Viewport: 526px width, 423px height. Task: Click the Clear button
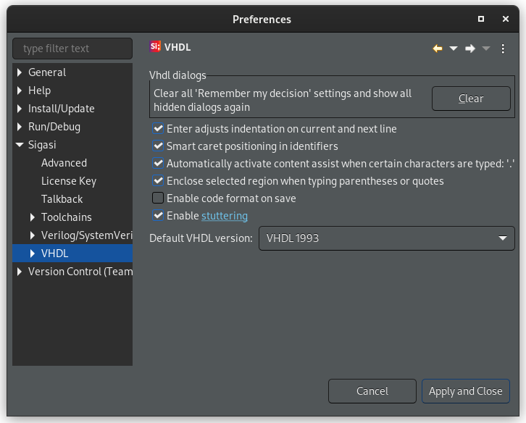point(471,99)
